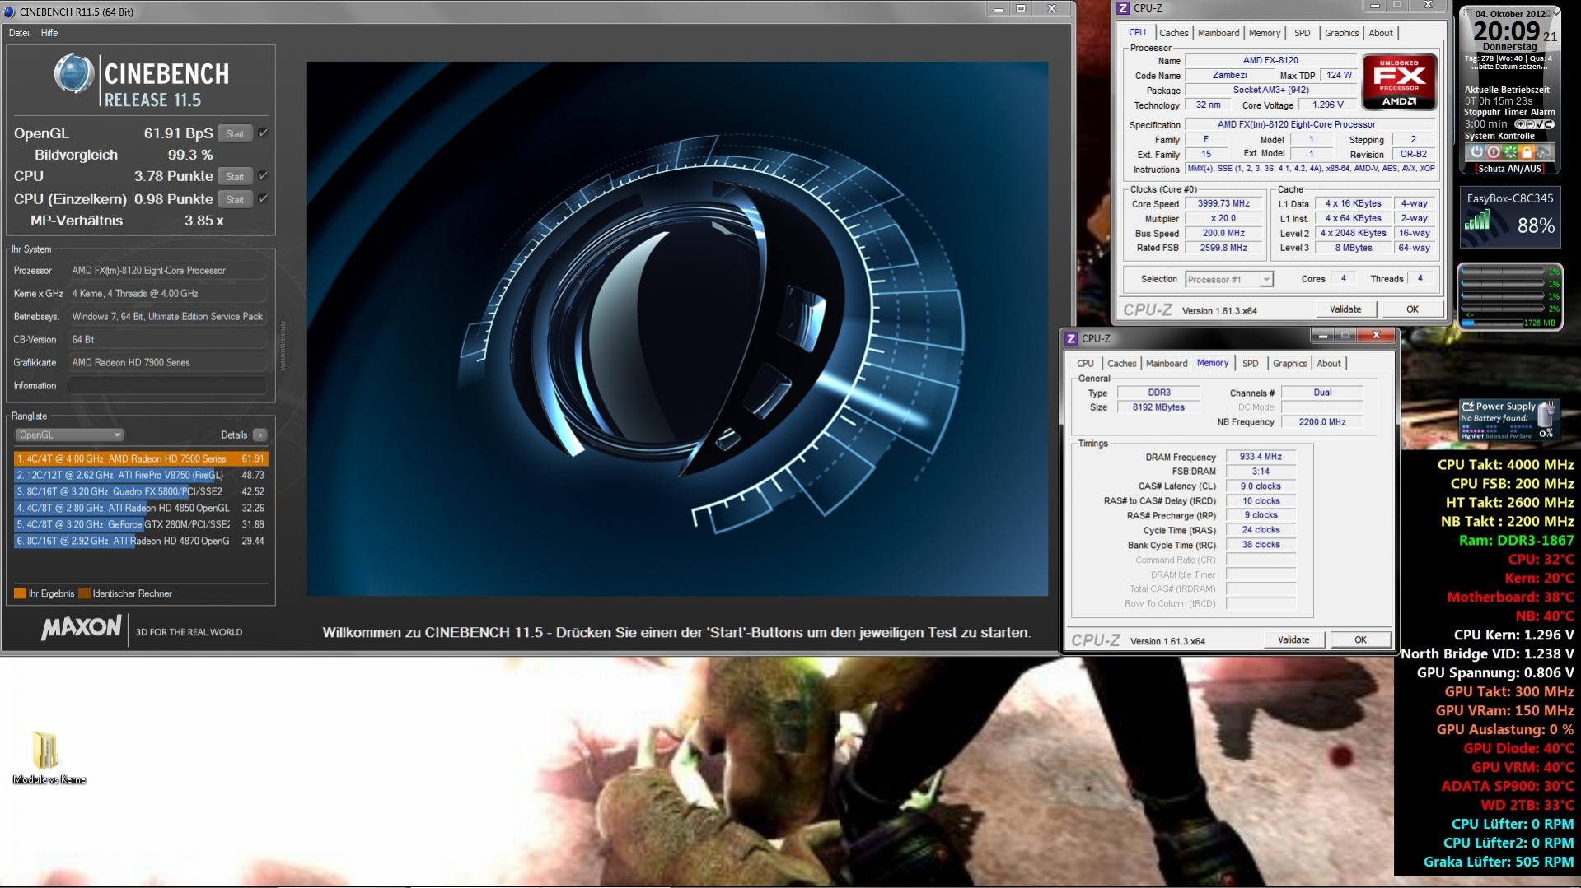This screenshot has height=888, width=1581.
Task: Click the Cinebench render preview image
Action: click(677, 328)
